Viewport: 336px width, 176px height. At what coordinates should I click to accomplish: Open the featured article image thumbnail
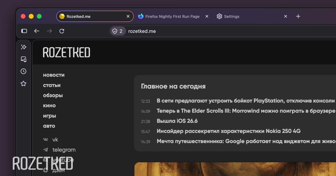click(x=235, y=169)
